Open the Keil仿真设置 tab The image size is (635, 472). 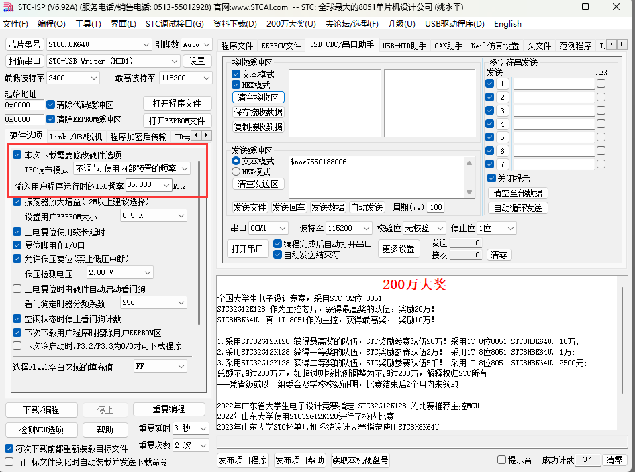[495, 46]
